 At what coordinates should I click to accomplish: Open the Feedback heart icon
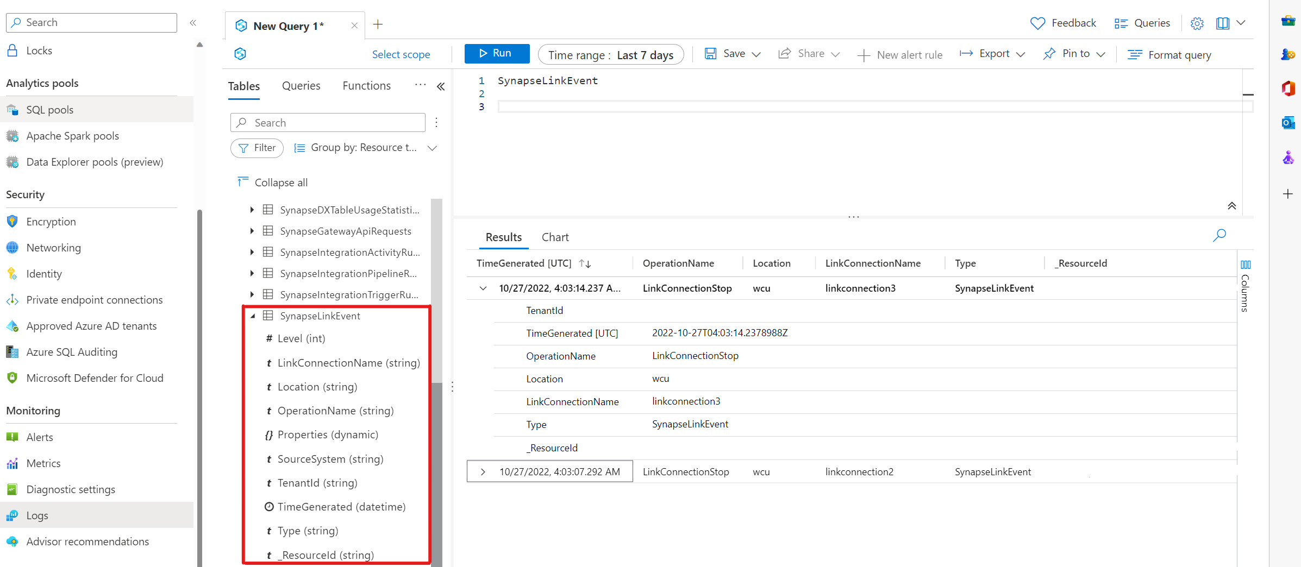pyautogui.click(x=1037, y=23)
